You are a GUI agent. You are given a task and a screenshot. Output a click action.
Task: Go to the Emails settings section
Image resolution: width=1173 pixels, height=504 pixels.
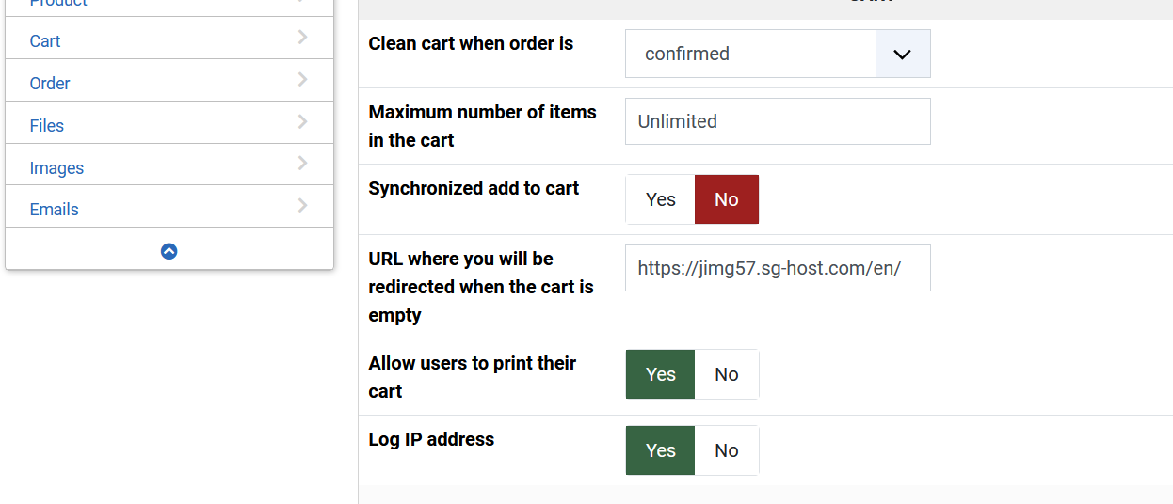(x=54, y=210)
